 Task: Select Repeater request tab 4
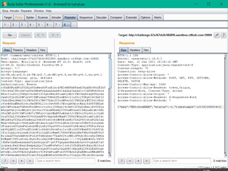[x=30, y=25]
